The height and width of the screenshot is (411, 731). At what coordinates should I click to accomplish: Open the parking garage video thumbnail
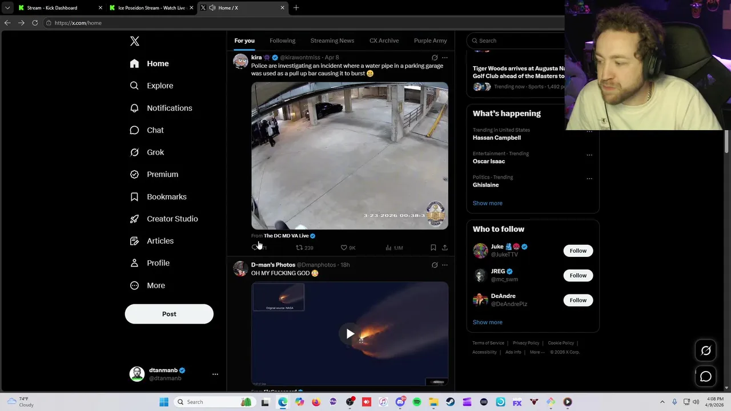(350, 156)
